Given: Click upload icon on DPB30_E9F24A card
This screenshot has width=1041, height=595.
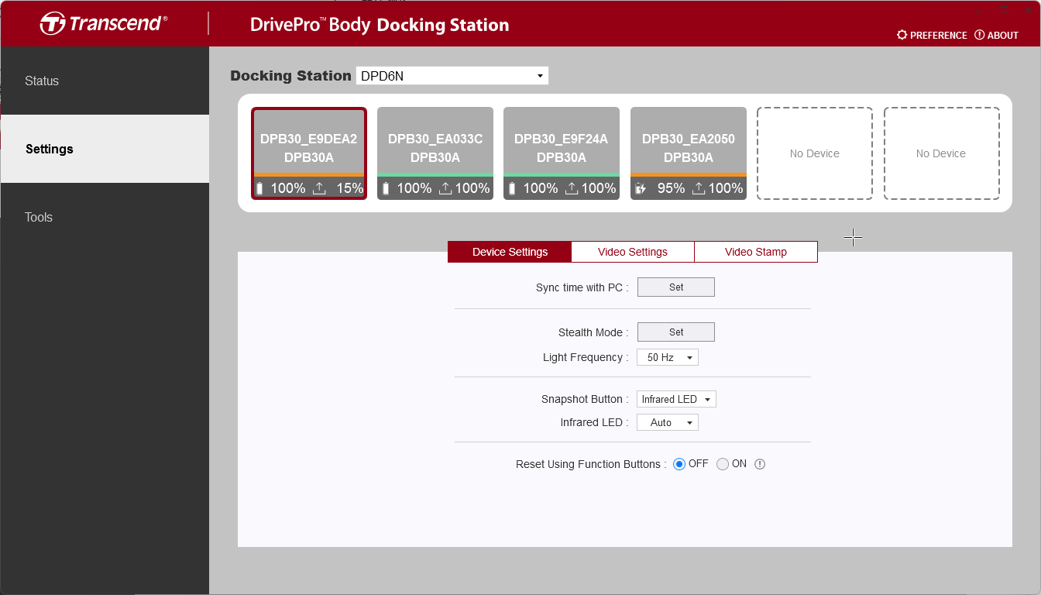Looking at the screenshot, I should 572,188.
